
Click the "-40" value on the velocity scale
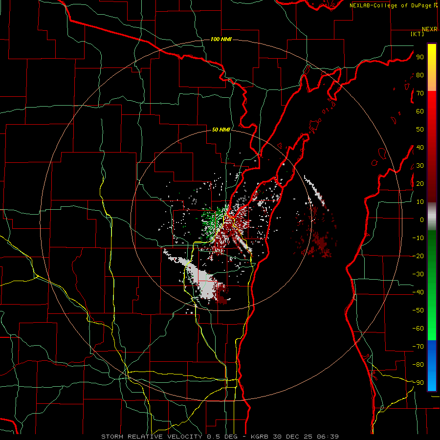coord(418,292)
